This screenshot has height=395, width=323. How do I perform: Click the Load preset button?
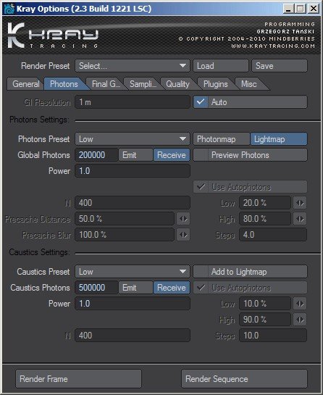(x=221, y=66)
